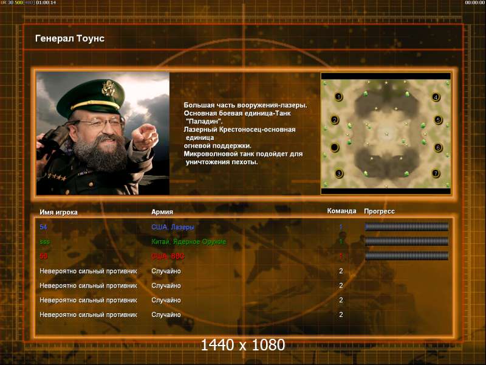Click the "00:00:00" counter at the top right
The image size is (486, 365).
pos(474,2)
